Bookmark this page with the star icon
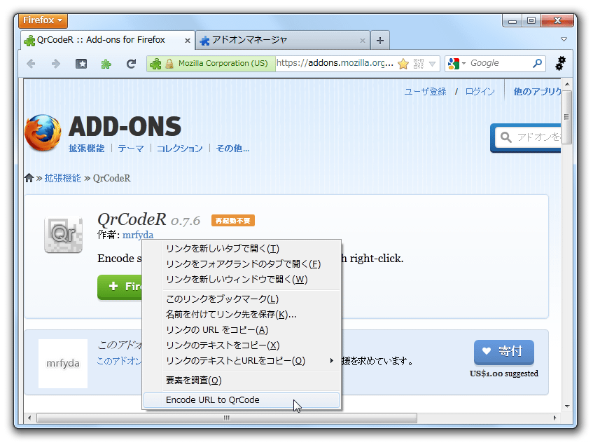 pyautogui.click(x=403, y=64)
